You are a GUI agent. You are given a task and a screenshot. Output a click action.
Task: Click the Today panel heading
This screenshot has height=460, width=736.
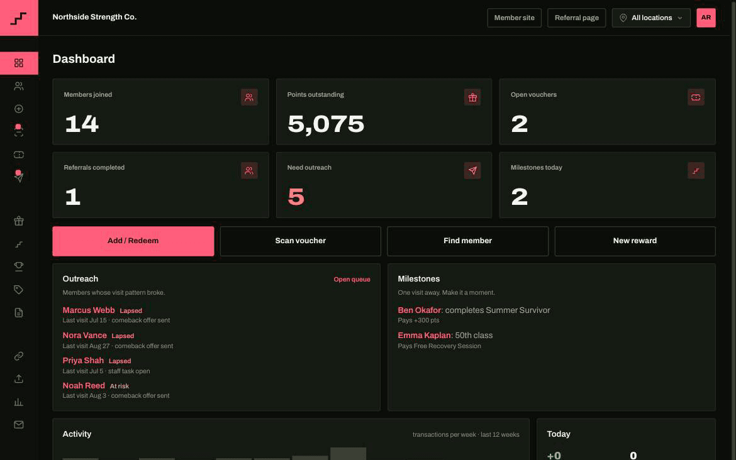pos(559,434)
